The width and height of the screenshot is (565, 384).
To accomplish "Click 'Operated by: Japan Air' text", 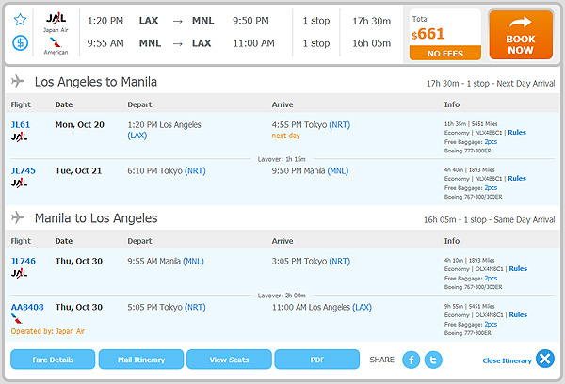I will pos(48,331).
